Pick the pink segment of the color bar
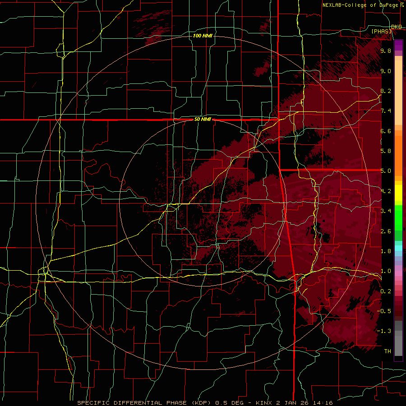The width and height of the screenshot is (406, 406). pyautogui.click(x=398, y=273)
